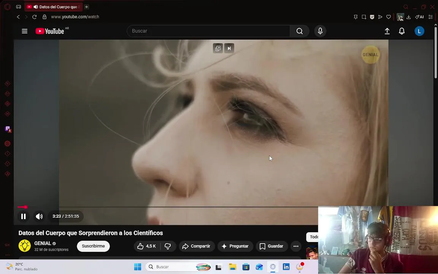This screenshot has height=274, width=438.
Task: Open the GX Corner gamepad icon
Action: 18,7
